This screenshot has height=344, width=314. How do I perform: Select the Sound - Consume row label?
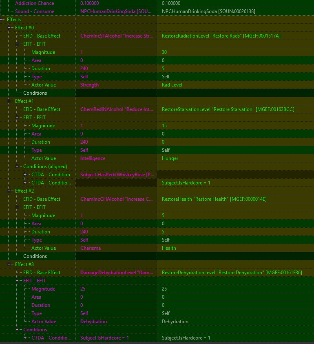35,11
